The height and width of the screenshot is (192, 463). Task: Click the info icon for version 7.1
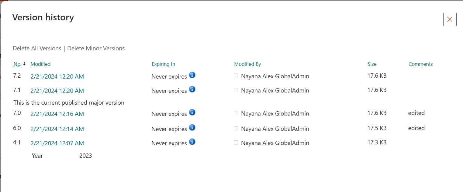[192, 89]
